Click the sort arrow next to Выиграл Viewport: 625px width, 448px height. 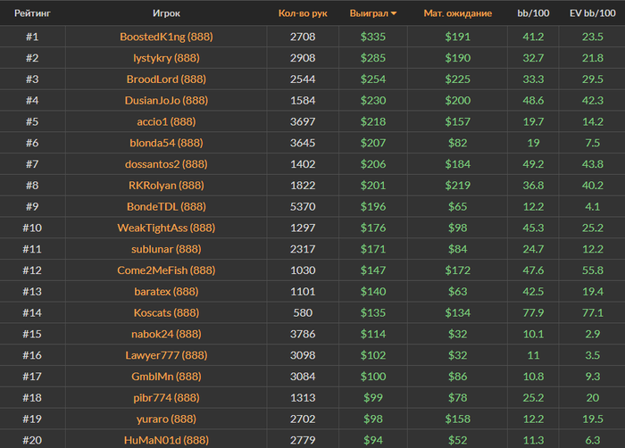(x=394, y=13)
